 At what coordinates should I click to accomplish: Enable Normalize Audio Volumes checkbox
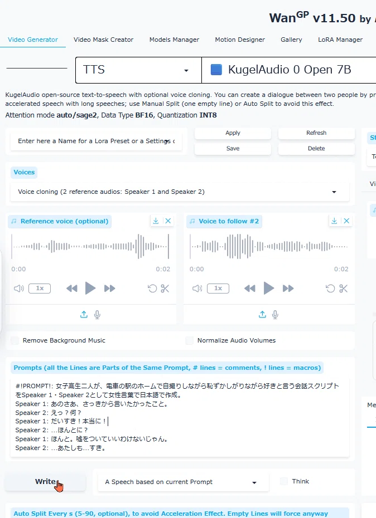189,340
